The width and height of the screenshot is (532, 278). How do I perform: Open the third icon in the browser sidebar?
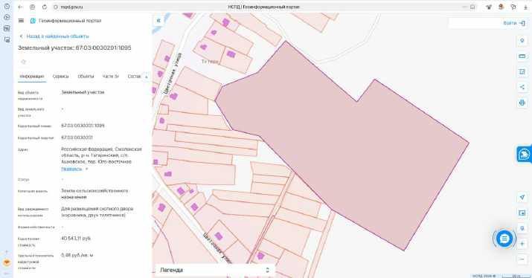tap(7, 28)
